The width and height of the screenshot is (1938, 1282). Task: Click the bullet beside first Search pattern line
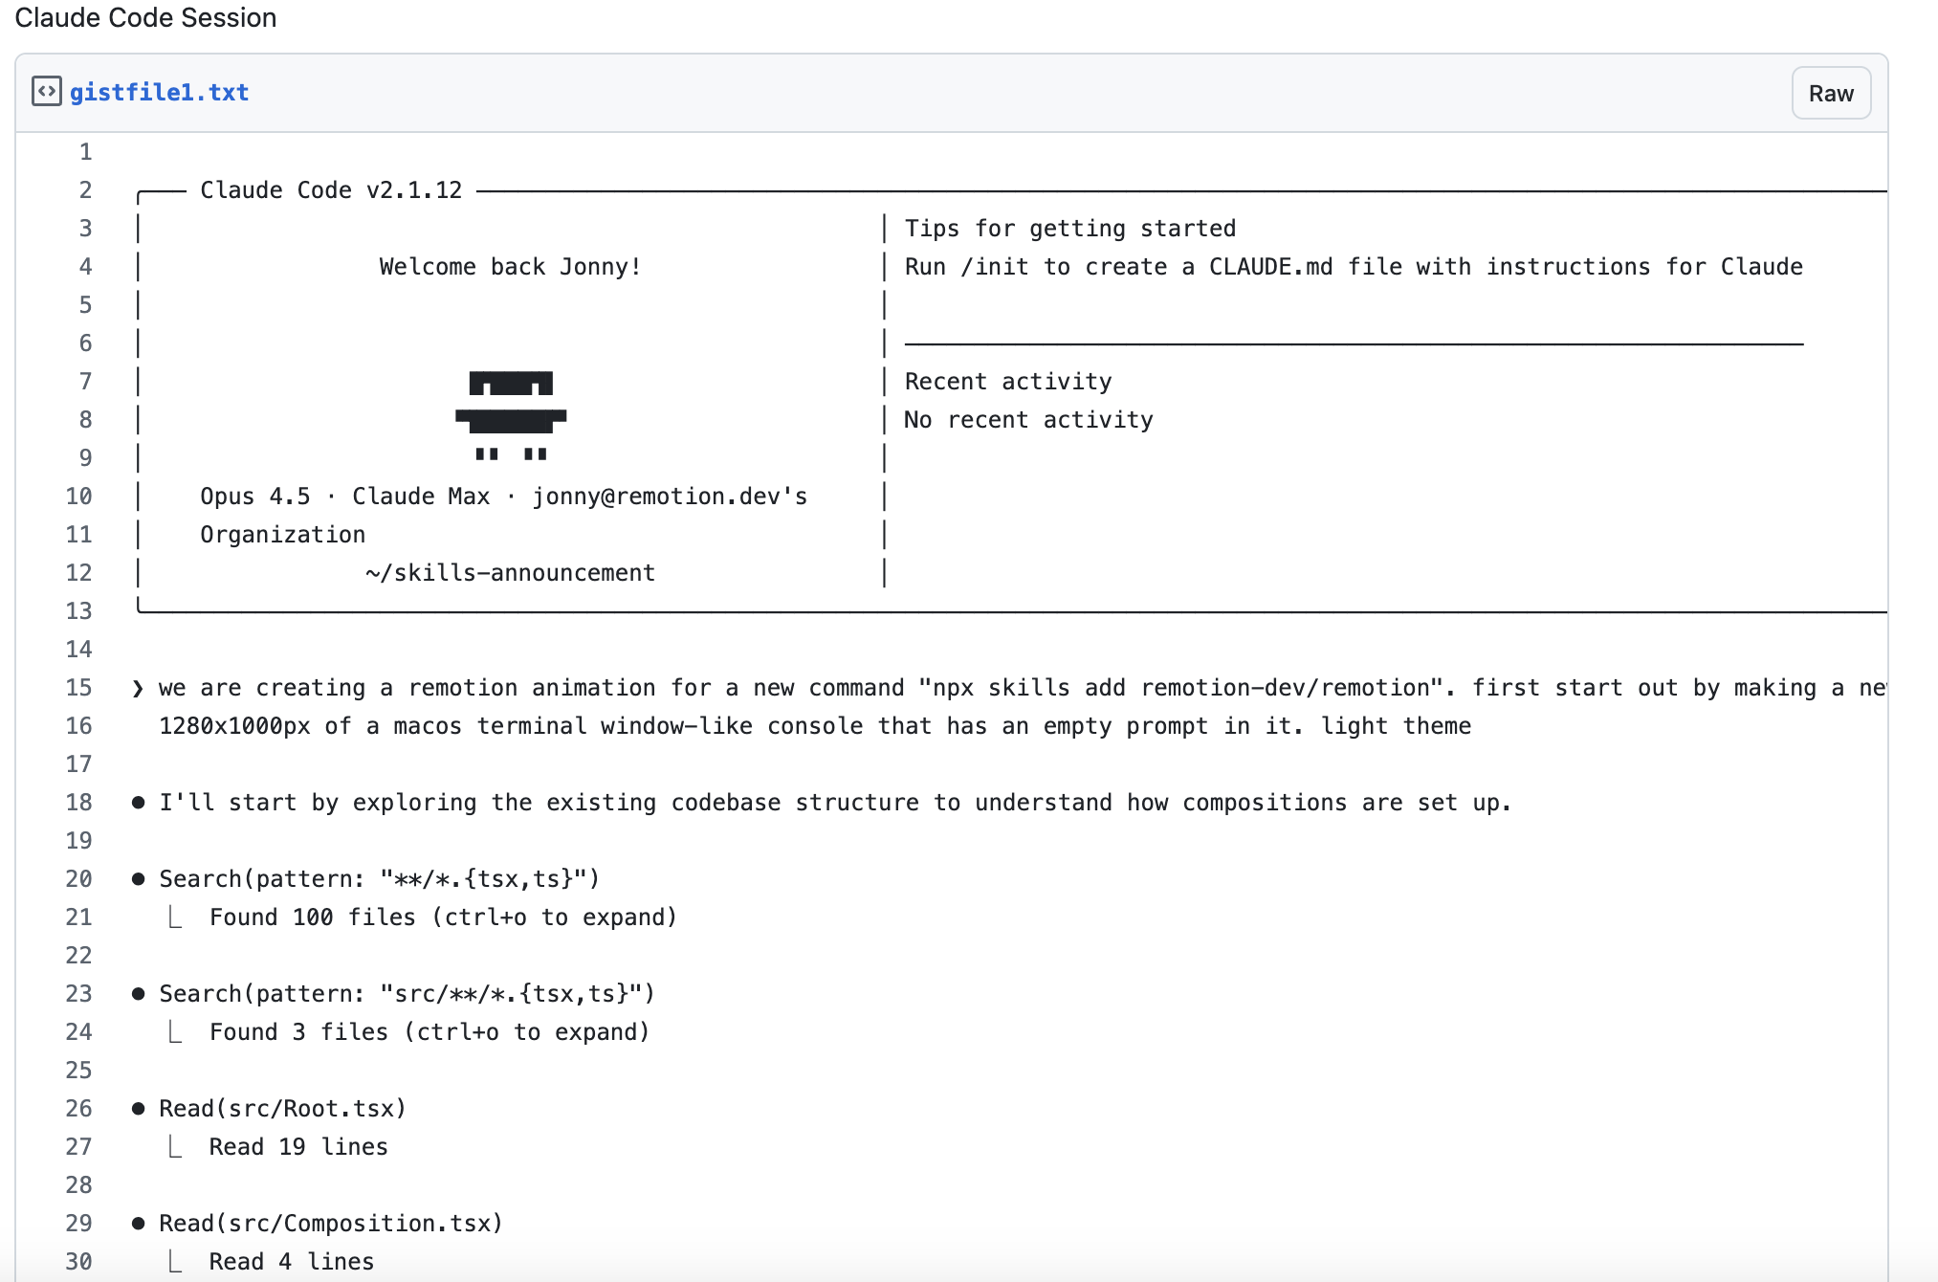click(x=139, y=879)
